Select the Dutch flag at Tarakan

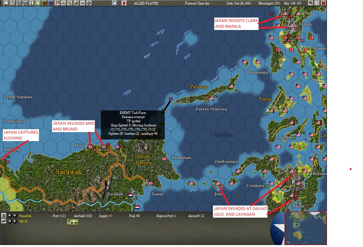(131, 195)
